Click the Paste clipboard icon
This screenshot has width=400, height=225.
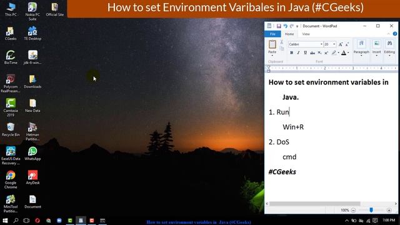click(272, 44)
